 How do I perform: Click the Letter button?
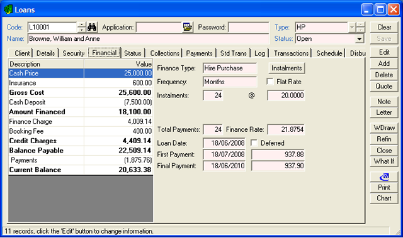384,112
